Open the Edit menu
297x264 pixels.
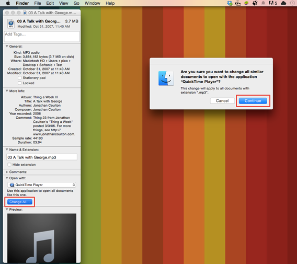[50, 3]
